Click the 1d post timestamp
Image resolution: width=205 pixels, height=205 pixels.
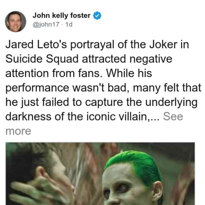[x=69, y=24]
